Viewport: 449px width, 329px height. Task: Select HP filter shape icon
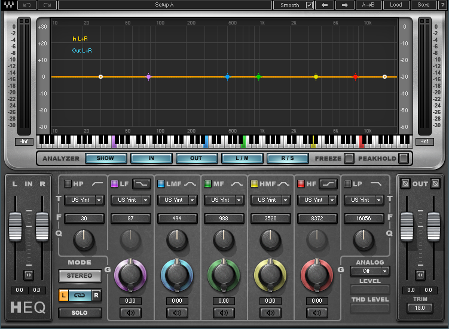[x=97, y=184]
